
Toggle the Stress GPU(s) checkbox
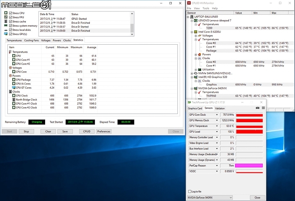[x=11, y=34]
